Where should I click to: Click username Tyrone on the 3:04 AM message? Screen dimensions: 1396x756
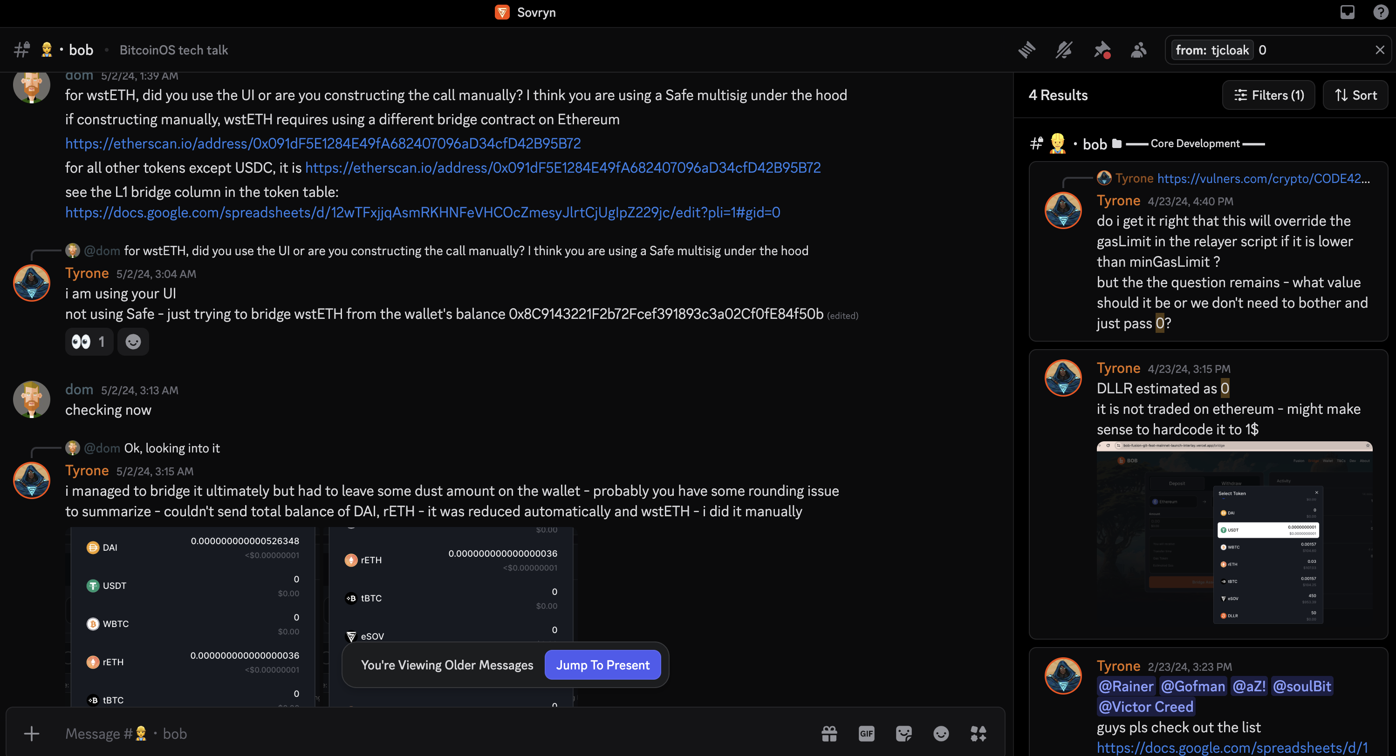[x=87, y=273]
